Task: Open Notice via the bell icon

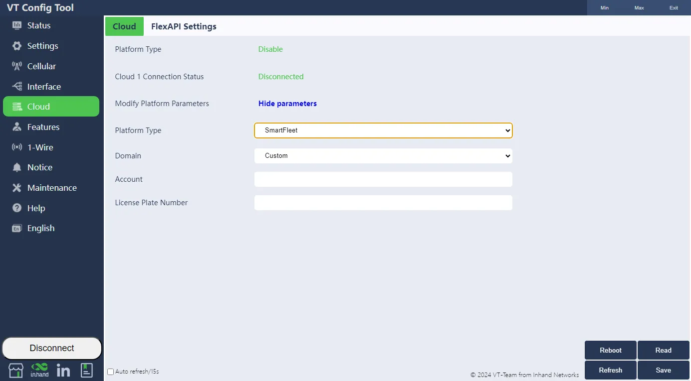Action: tap(17, 167)
